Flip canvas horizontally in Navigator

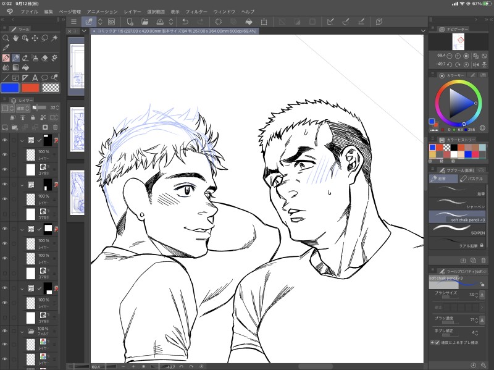pyautogui.click(x=475, y=64)
